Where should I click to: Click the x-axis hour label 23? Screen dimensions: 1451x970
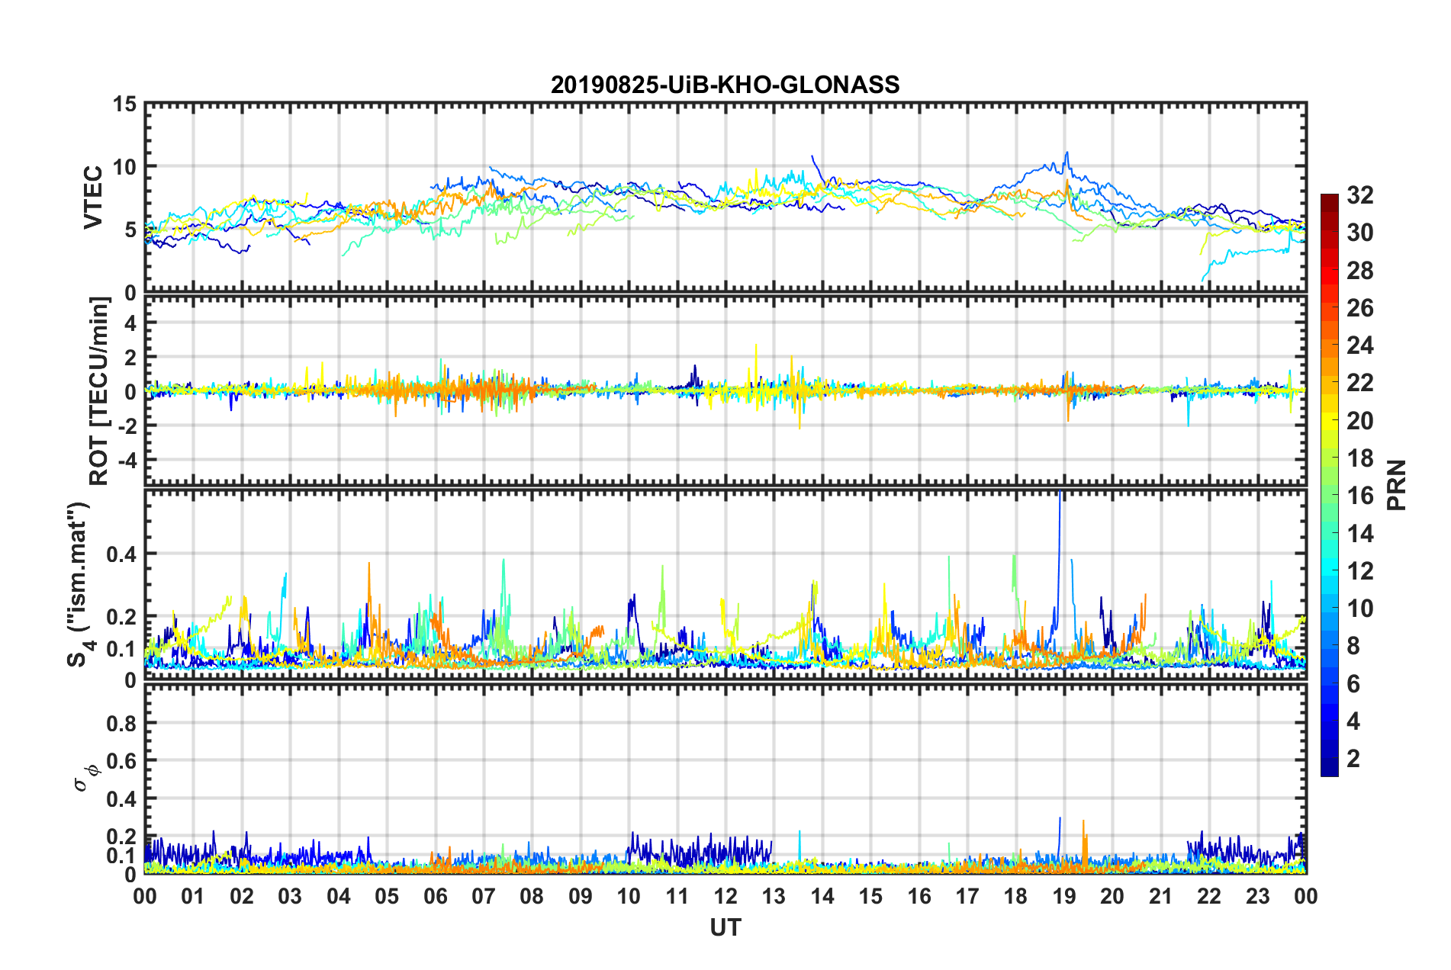[x=1258, y=897]
